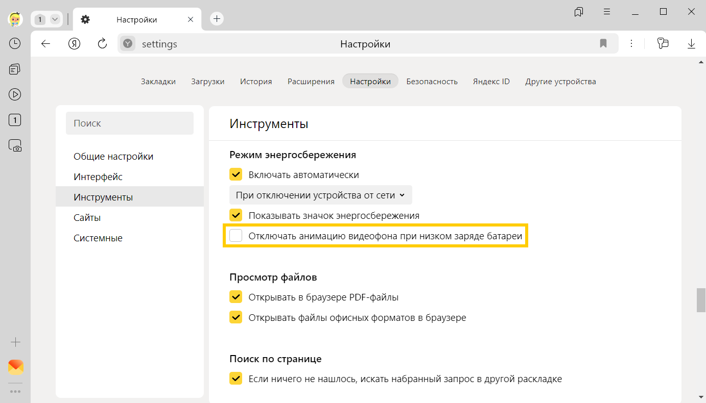Enable disabling video background animation on low battery
This screenshot has height=403, width=706.
pos(236,236)
